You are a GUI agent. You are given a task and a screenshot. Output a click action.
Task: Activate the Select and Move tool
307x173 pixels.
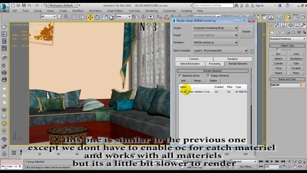90,17
